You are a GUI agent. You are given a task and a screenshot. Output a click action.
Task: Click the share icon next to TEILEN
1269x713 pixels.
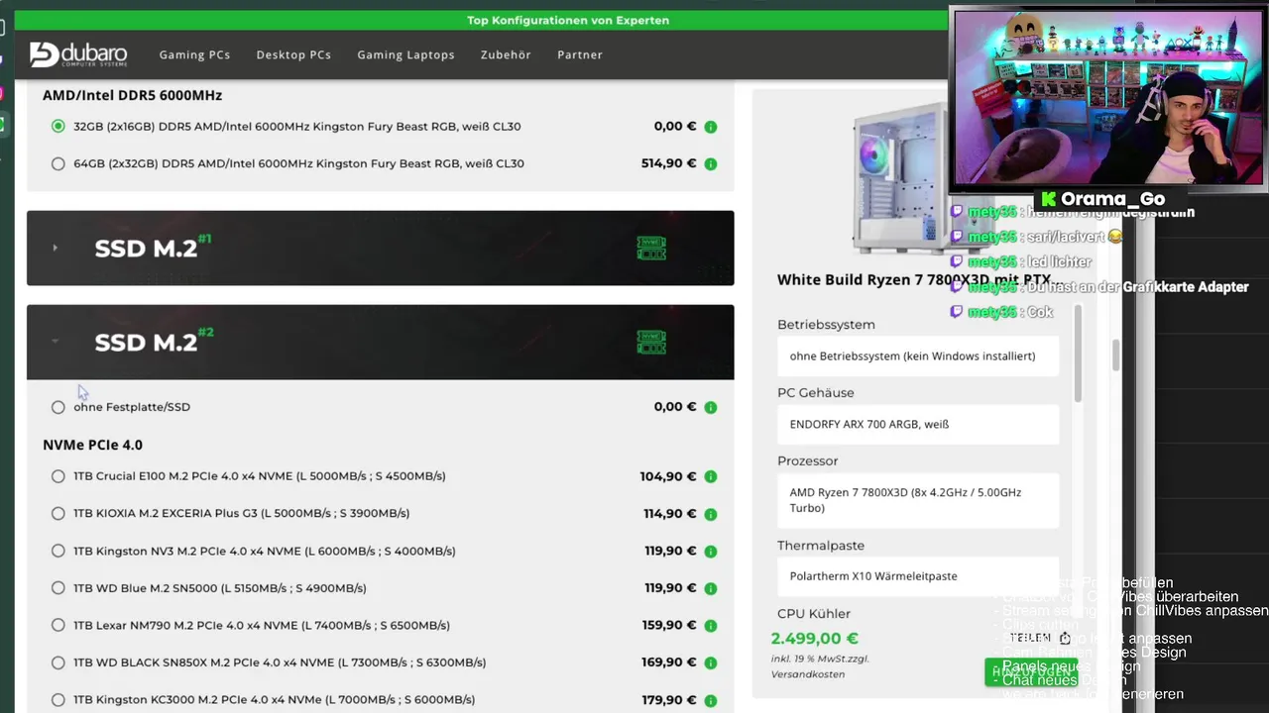point(1065,638)
